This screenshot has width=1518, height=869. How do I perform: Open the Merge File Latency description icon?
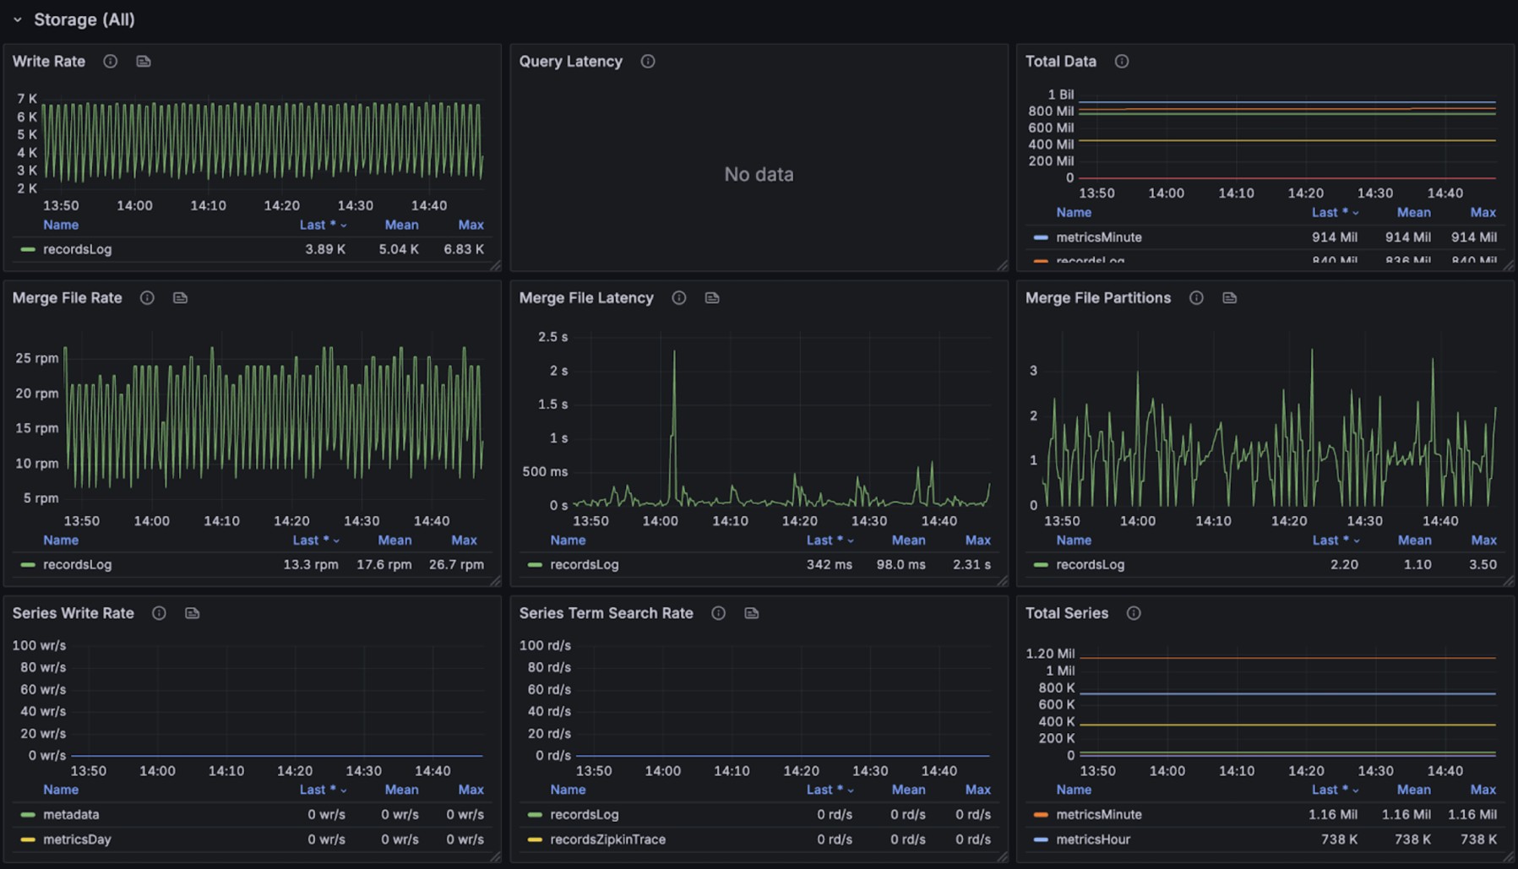tap(712, 298)
